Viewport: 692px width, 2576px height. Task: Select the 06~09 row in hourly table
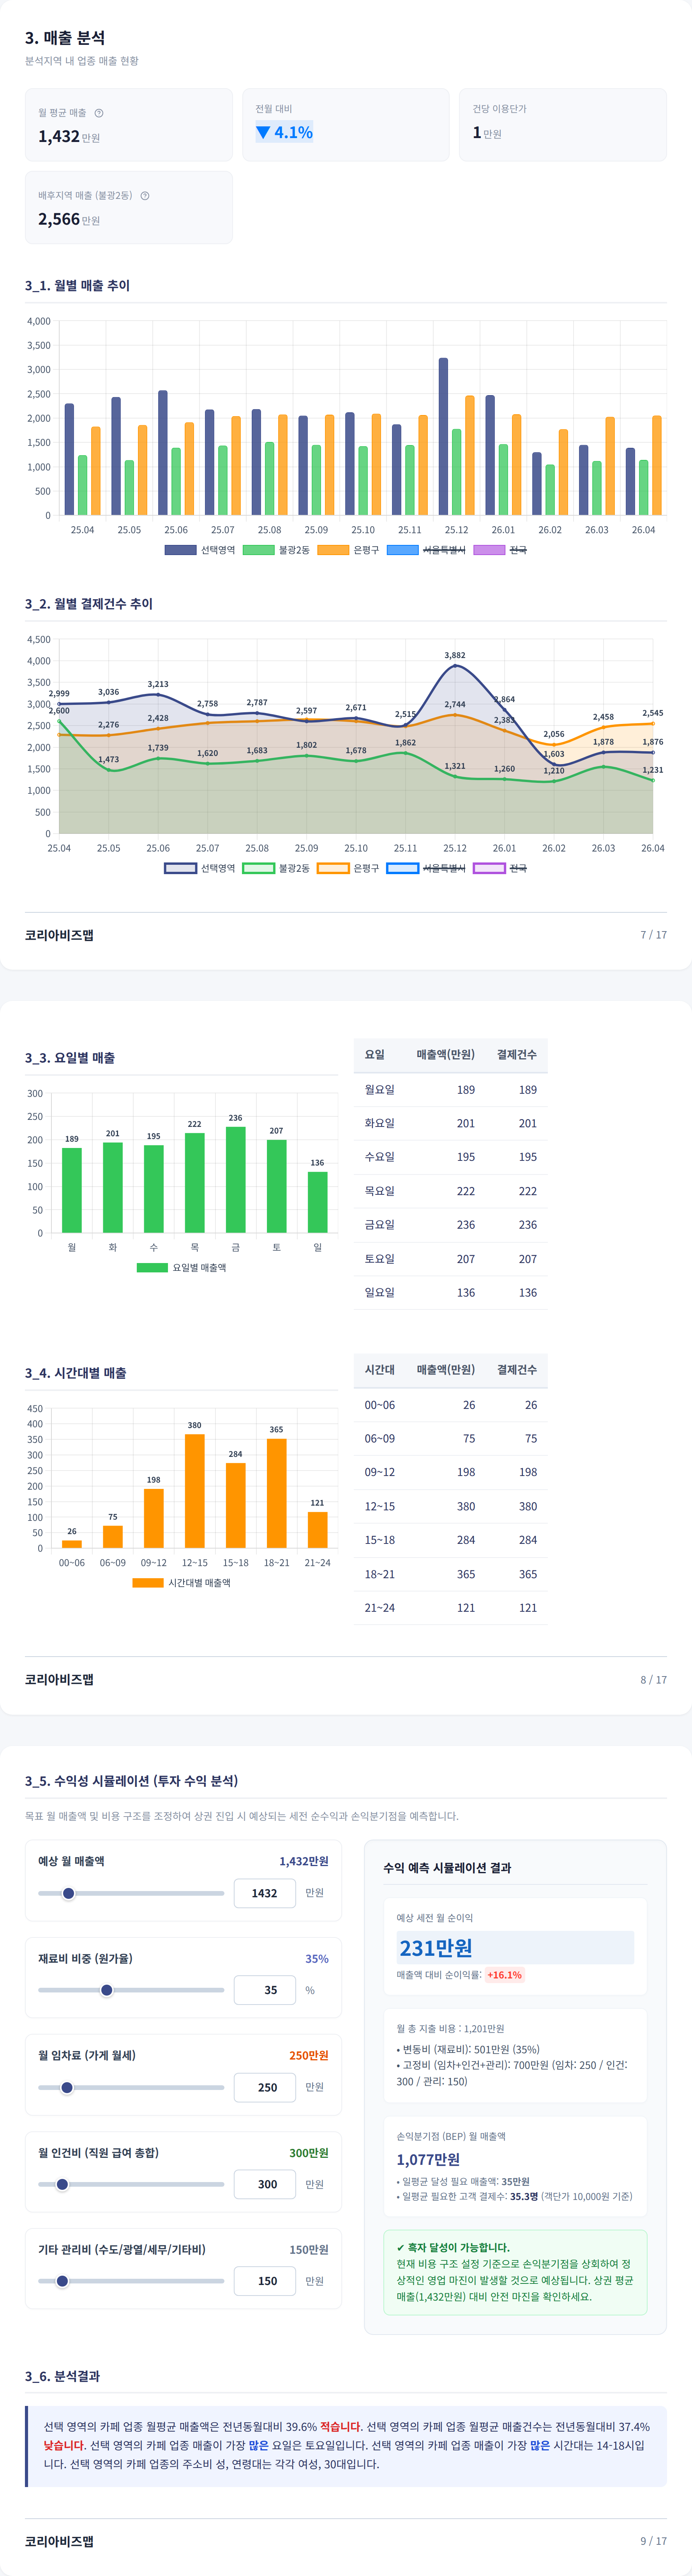[x=450, y=1439]
